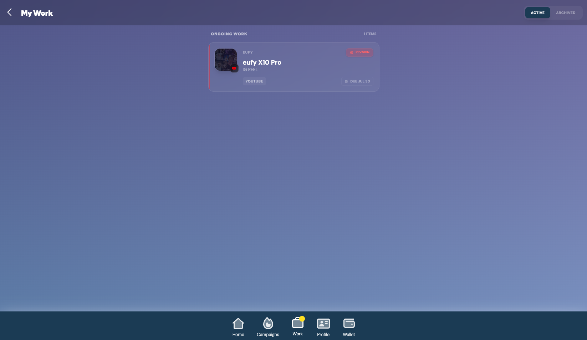This screenshot has height=340, width=587.
Task: Click the EUFY brand label
Action: pos(248,52)
